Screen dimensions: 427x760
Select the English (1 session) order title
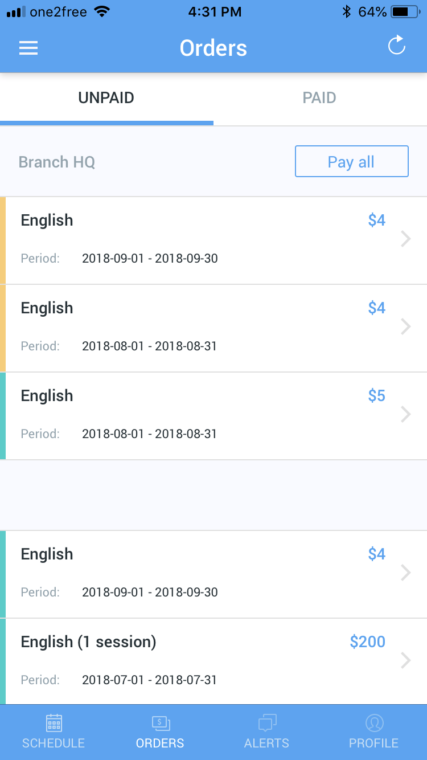point(88,642)
